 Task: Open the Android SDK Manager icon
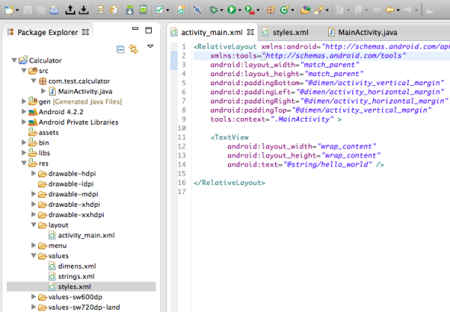click(x=130, y=10)
